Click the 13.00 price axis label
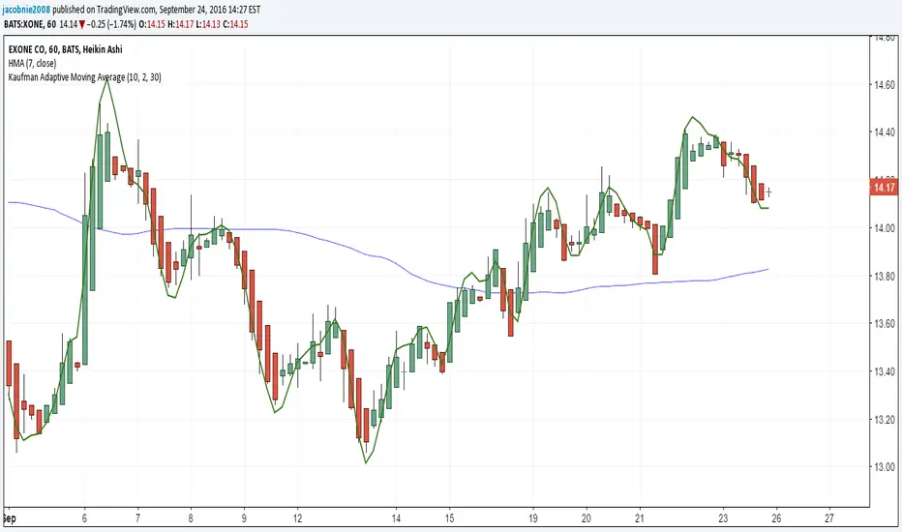The height and width of the screenshot is (532, 902). point(883,467)
